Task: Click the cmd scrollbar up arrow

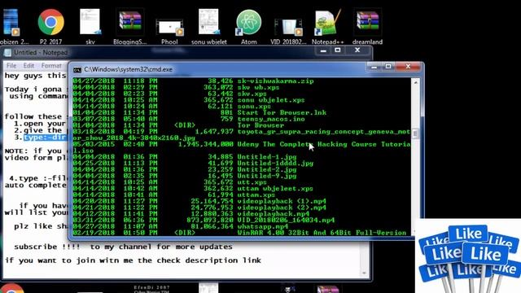Action: (x=415, y=82)
